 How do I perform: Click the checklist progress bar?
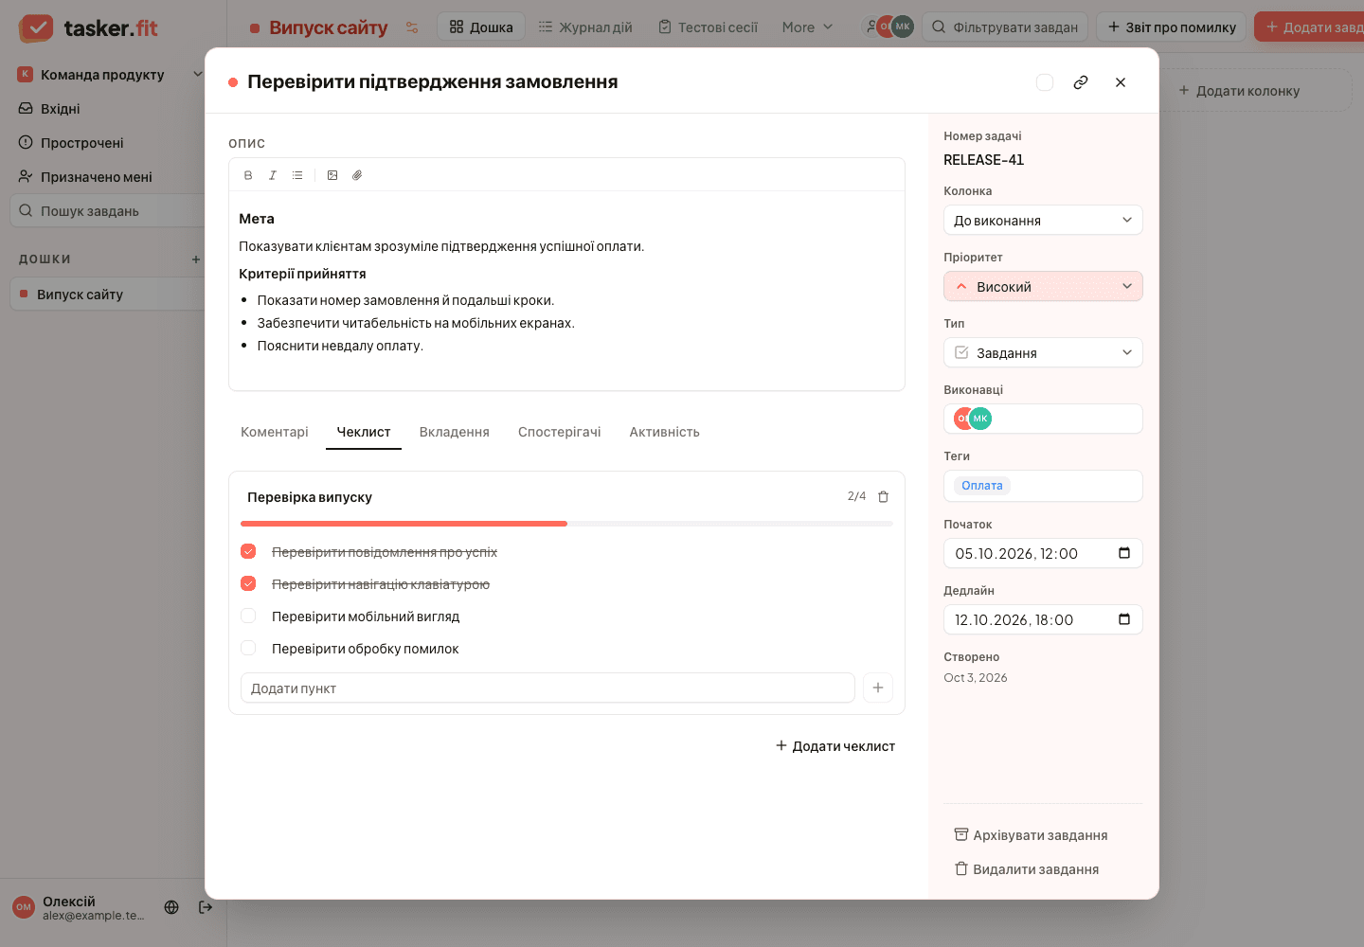[566, 524]
